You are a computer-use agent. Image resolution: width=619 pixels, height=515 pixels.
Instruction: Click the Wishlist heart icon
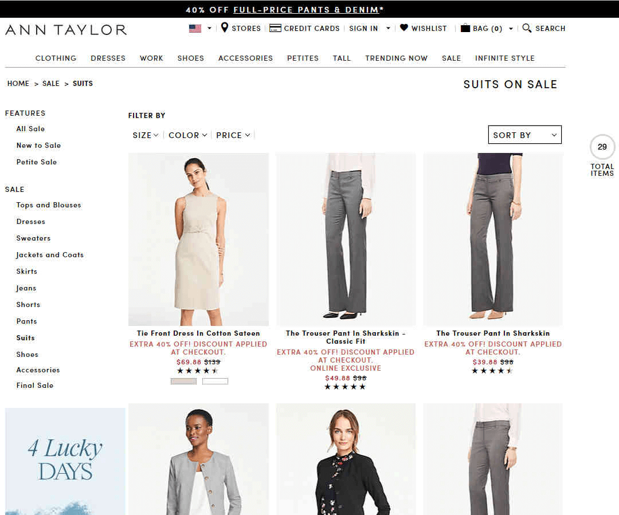coord(404,27)
